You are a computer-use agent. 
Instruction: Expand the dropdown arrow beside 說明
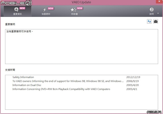(158, 13)
